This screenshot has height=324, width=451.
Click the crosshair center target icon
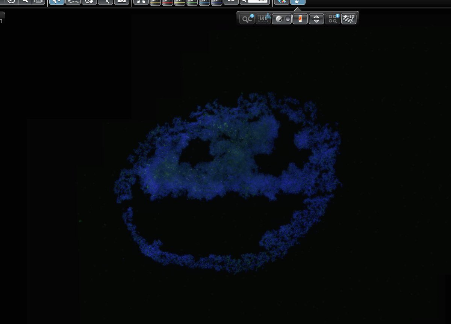coord(316,18)
